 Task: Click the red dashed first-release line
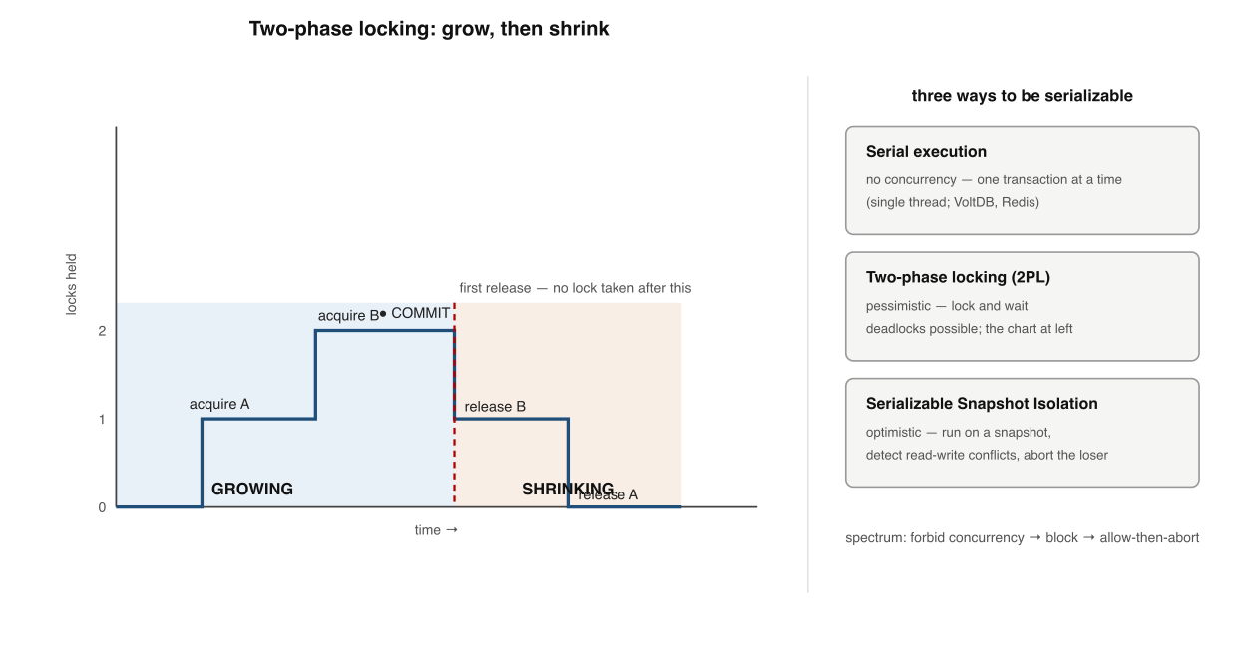[455, 404]
